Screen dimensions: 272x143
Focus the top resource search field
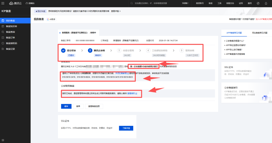pos(157,3)
